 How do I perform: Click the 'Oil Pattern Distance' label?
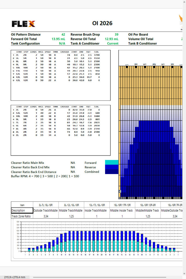26,35
